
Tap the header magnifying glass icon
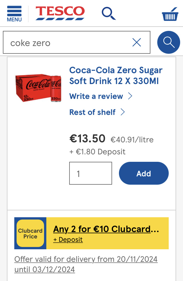pyautogui.click(x=109, y=13)
